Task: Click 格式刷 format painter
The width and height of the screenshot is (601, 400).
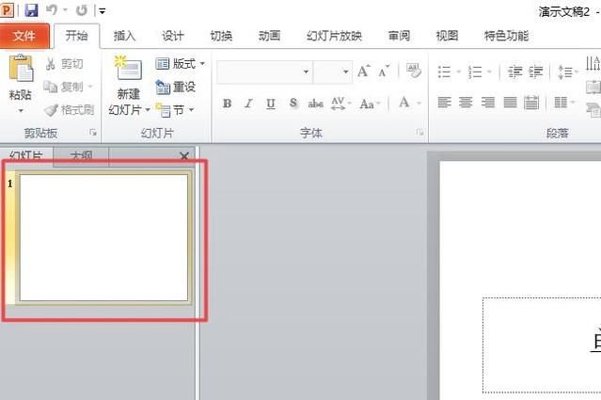Action: coord(69,110)
